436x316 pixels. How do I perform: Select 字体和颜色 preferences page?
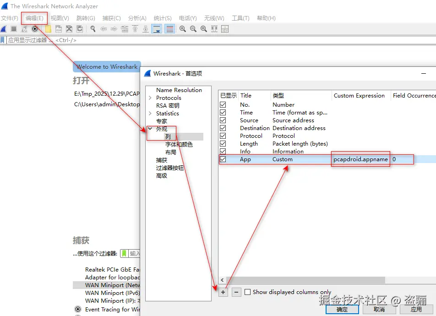point(179,144)
